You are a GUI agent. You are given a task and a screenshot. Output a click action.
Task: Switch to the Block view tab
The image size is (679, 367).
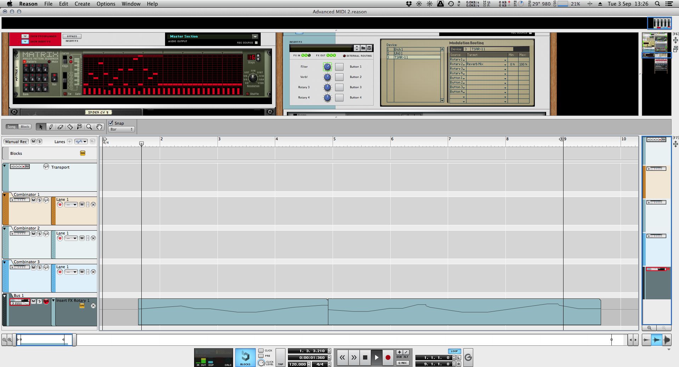click(25, 126)
